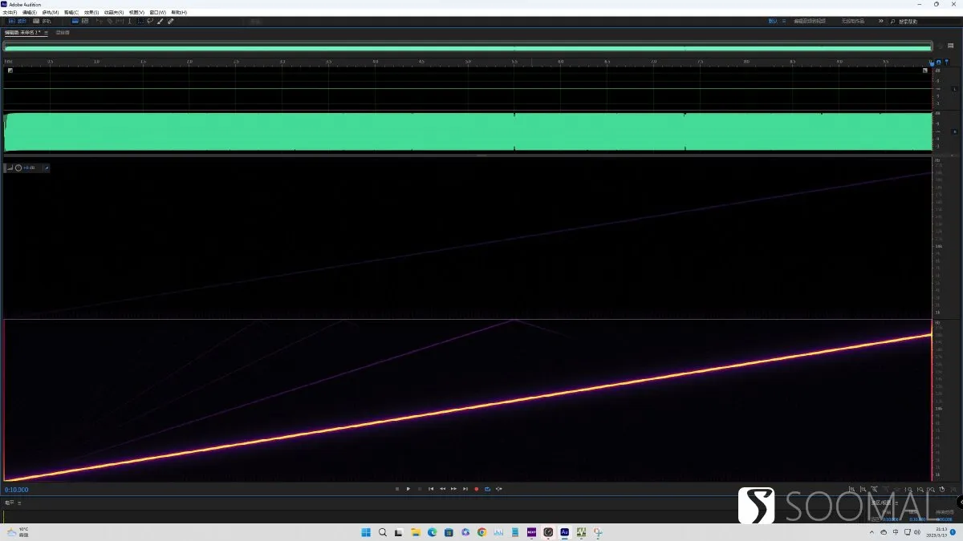Switch to the Mixer tab
The width and height of the screenshot is (963, 541).
point(63,33)
